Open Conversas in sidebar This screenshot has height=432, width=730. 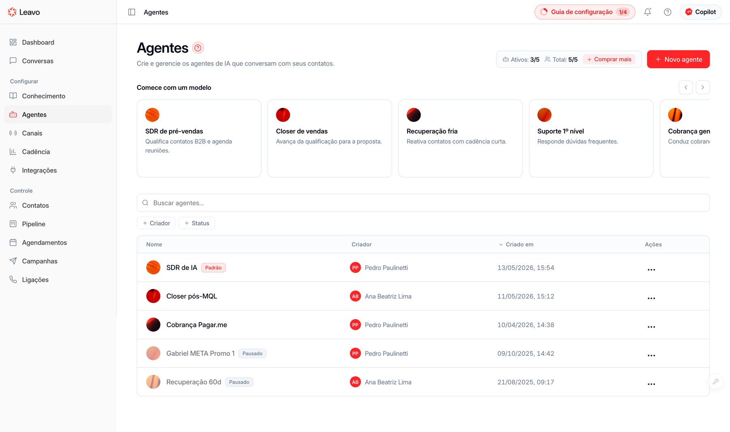(x=58, y=61)
